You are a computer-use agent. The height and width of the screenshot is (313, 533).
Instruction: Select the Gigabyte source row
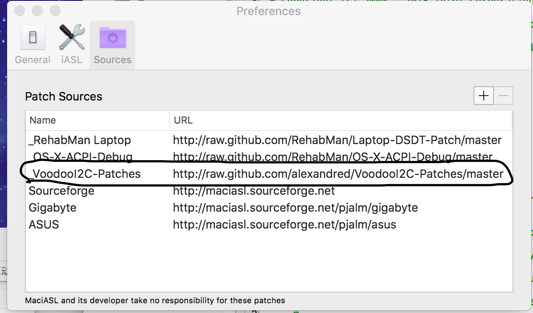click(x=52, y=208)
